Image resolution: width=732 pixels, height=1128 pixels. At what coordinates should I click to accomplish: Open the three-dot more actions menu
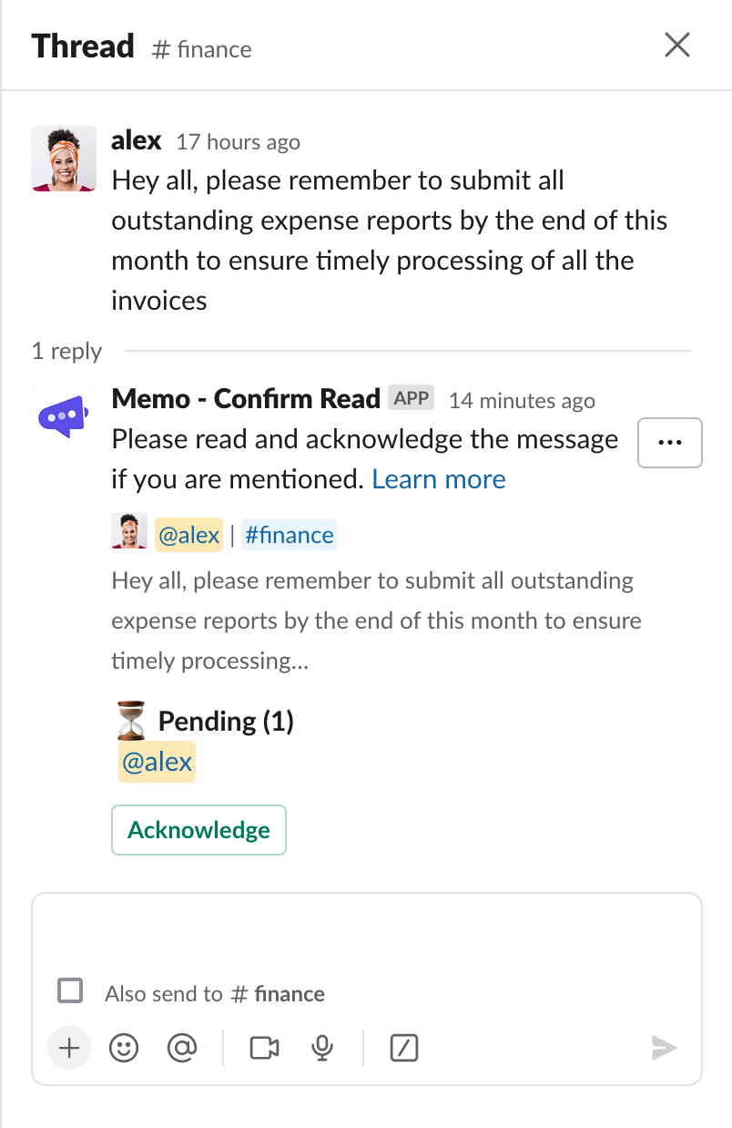pos(669,443)
